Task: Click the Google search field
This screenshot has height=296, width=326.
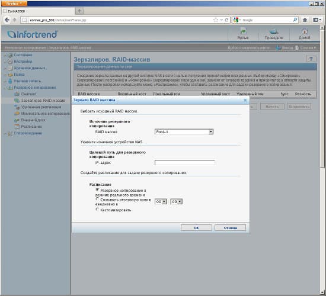Action: tap(267, 20)
